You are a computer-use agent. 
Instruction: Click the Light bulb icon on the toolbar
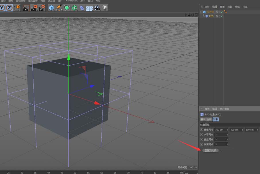point(105,8)
